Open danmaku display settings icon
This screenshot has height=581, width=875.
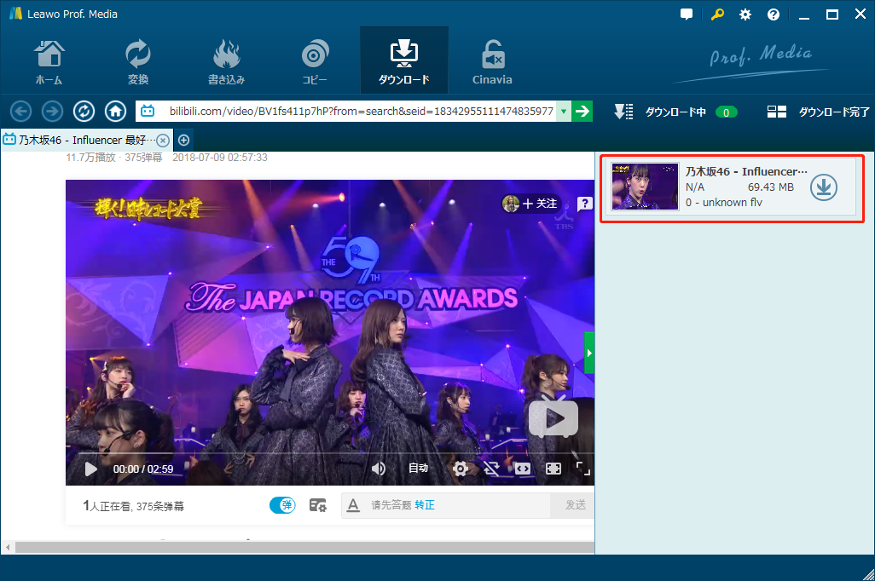(x=317, y=505)
